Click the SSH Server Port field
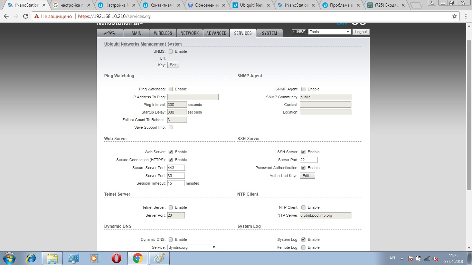The height and width of the screenshot is (265, 472). tap(308, 160)
